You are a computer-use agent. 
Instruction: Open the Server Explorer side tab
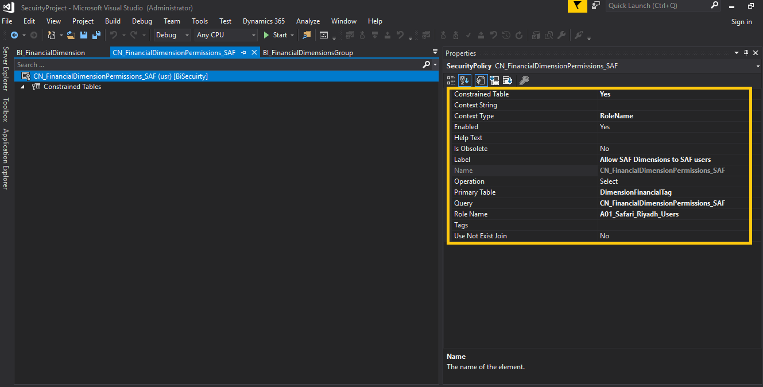tap(5, 69)
